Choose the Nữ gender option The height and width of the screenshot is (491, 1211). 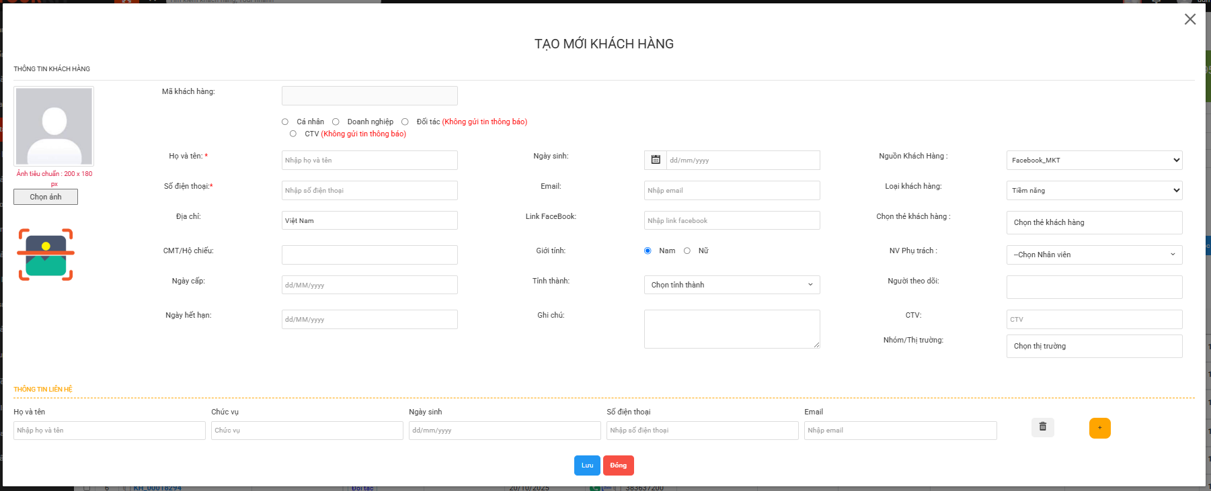click(x=687, y=251)
